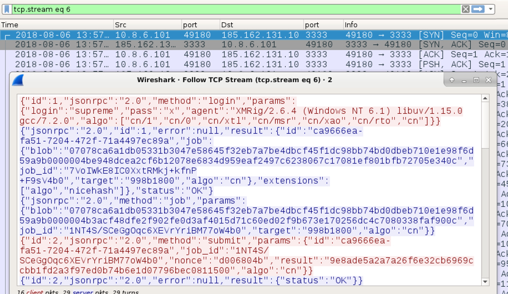Sort by the Info column header
The image size is (508, 294).
point(425,24)
